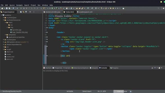
Task: Open the Run configurations dropdown arrow
Action: [54, 8]
